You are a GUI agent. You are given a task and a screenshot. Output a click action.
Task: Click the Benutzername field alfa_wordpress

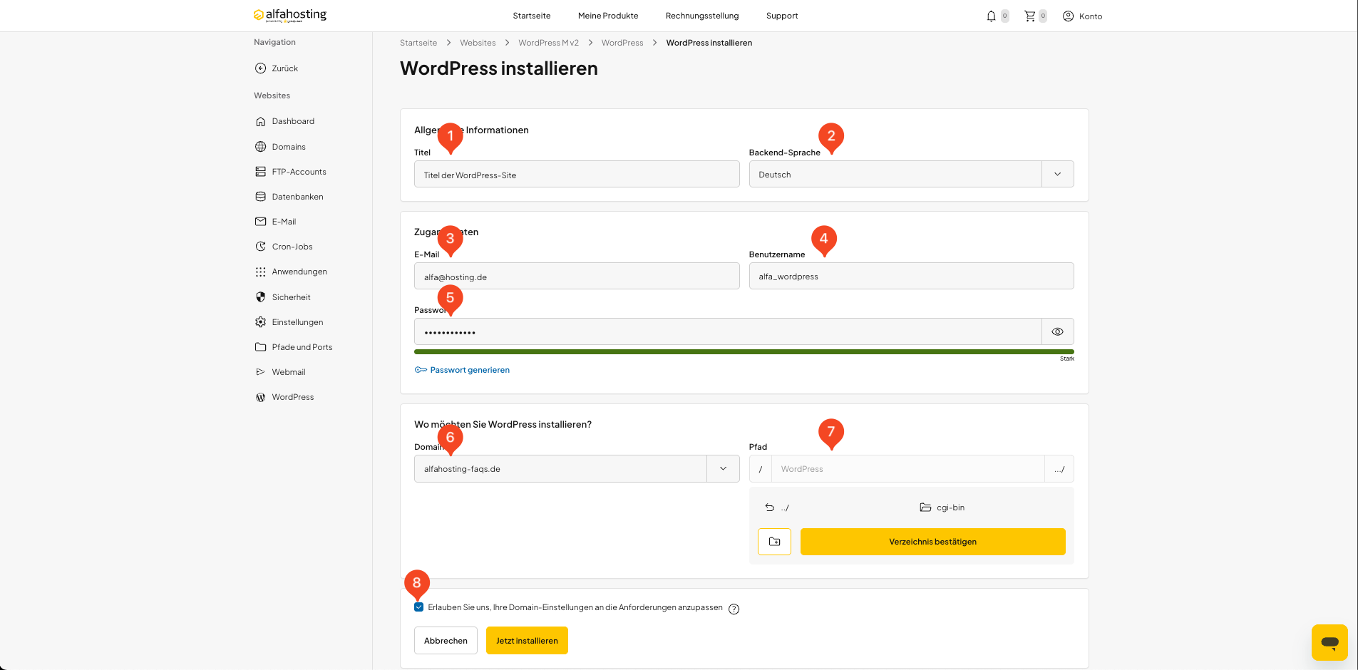[911, 276]
